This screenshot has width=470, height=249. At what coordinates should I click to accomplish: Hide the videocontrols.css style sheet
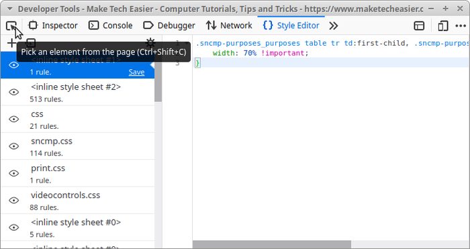click(x=14, y=200)
